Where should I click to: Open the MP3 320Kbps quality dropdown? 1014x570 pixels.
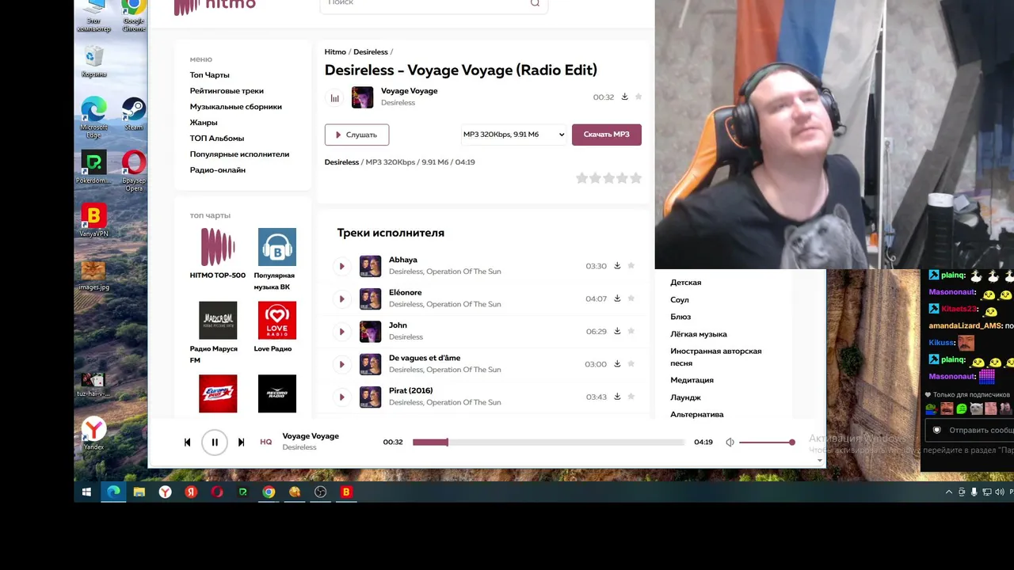tap(514, 135)
